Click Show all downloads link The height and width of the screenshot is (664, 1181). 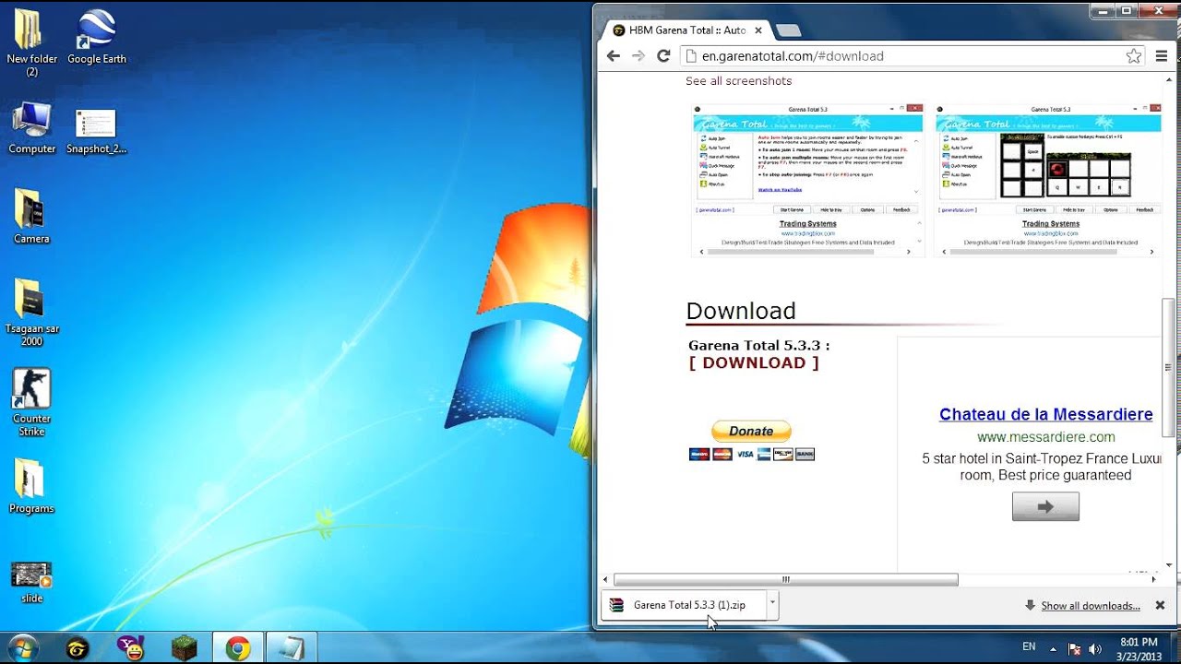click(1090, 606)
